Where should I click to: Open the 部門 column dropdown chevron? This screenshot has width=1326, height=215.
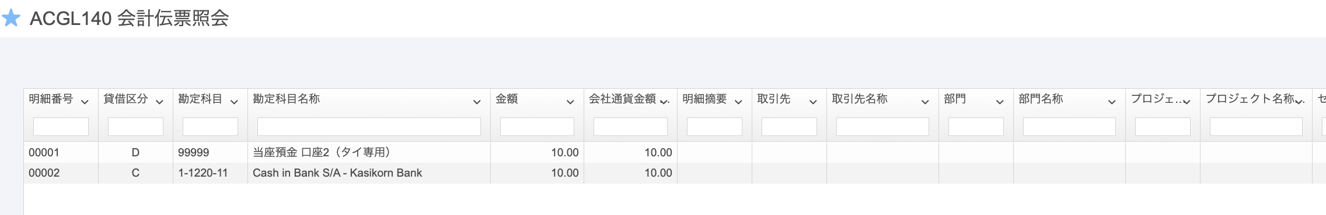click(1000, 102)
